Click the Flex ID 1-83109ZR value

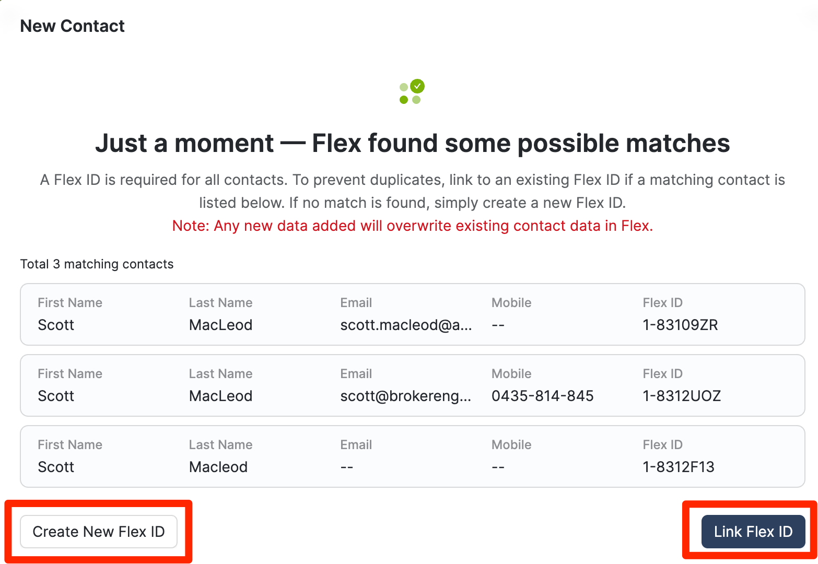[x=680, y=325]
